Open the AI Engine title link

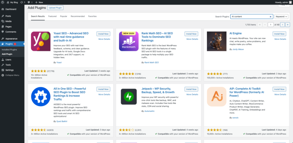click(x=235, y=33)
